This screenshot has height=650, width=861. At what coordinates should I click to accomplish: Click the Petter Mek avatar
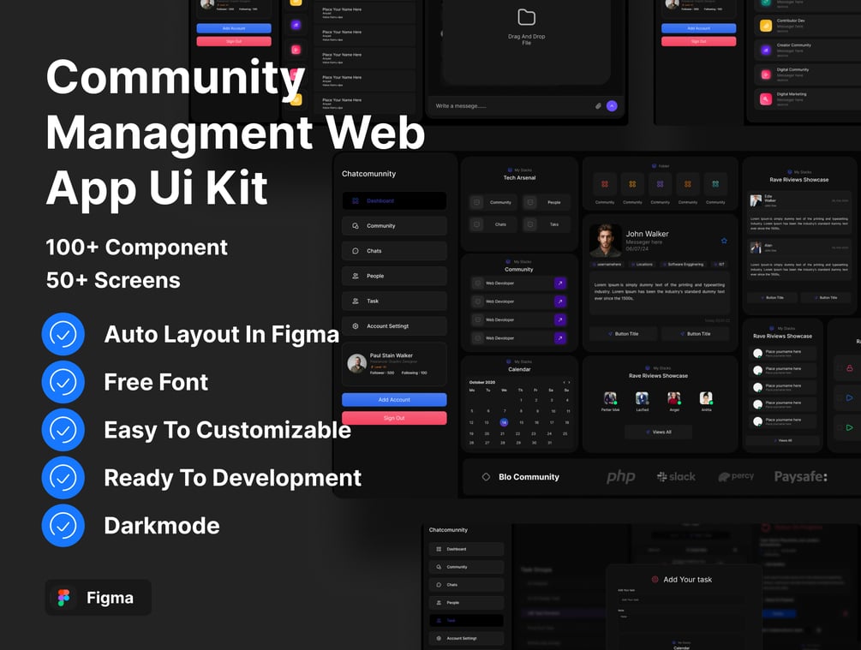pyautogui.click(x=610, y=398)
